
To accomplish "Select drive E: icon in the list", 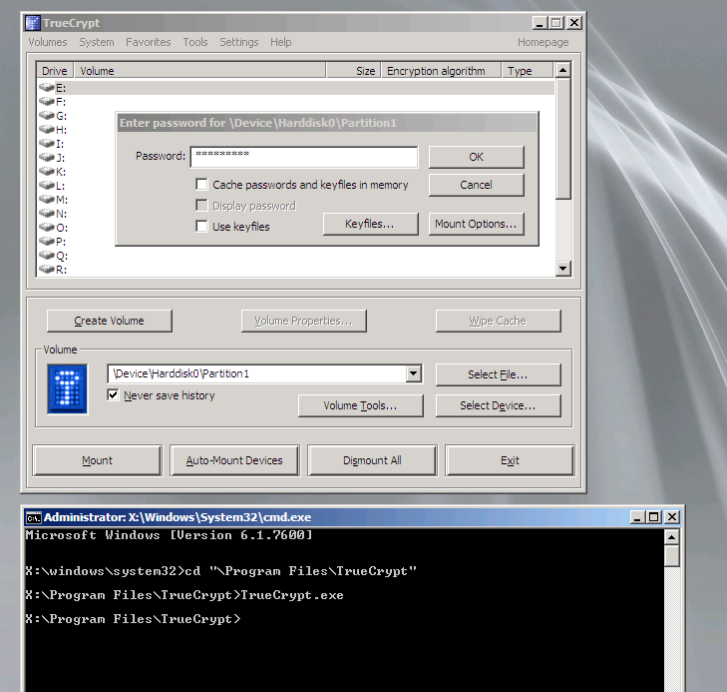I will pos(47,88).
